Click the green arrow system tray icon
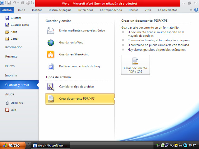This screenshot has width=199, height=149. click(x=158, y=145)
